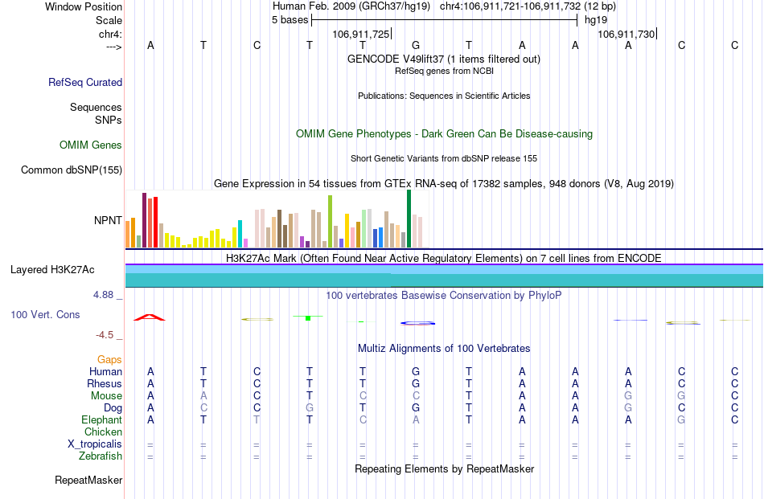Image resolution: width=764 pixels, height=499 pixels.
Task: Click the red A PhyloP conservation logo
Action: pyautogui.click(x=150, y=317)
